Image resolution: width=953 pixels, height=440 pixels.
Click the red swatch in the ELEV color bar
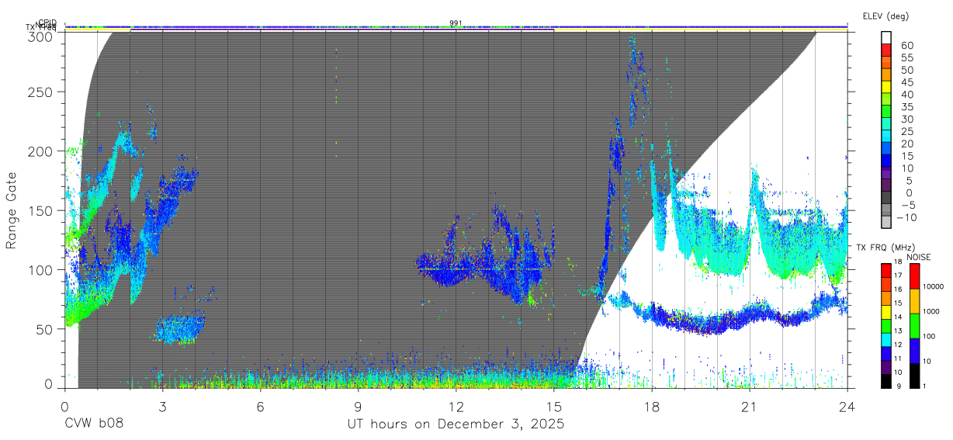[x=886, y=50]
